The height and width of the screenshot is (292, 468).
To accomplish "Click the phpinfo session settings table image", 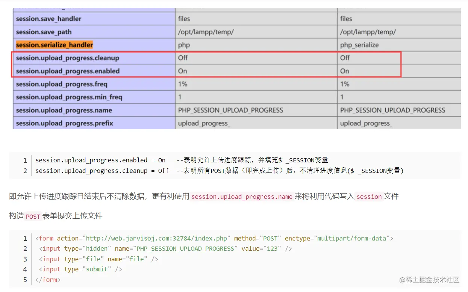I will coord(237,68).
